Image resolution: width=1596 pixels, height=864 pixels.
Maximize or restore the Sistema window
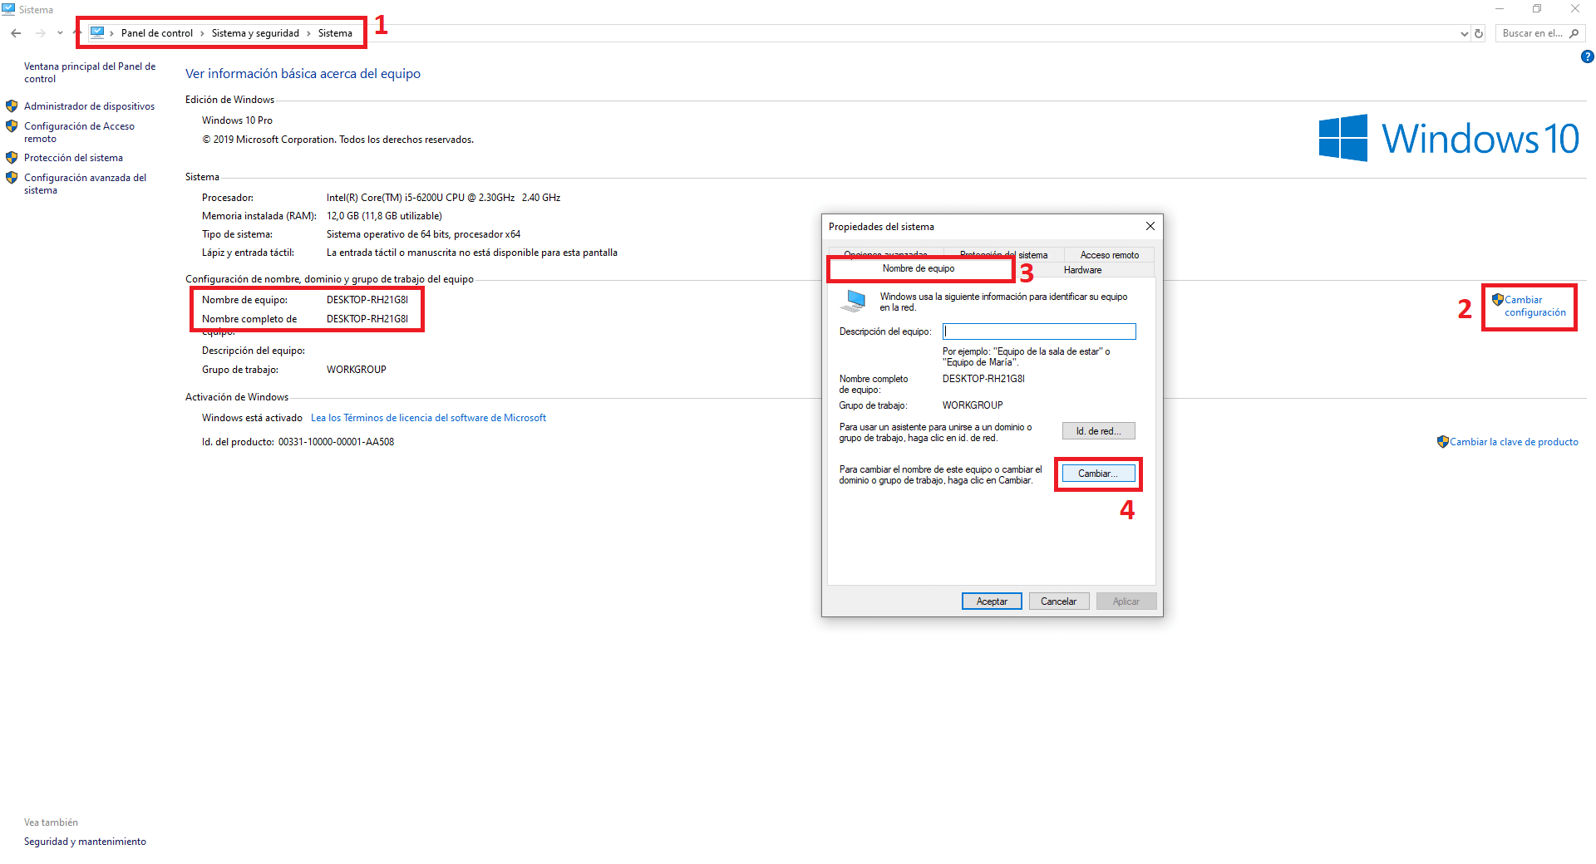coord(1537,9)
